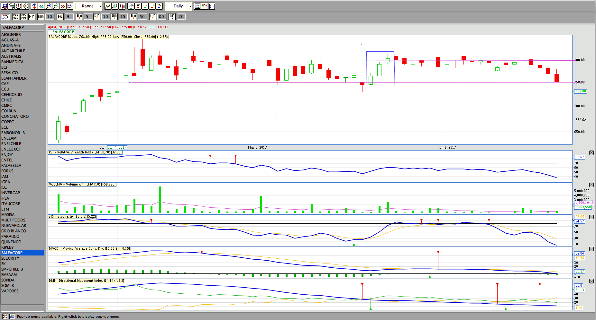Click the SMA 1 period field showing 50
Screen dimensions: 596x320
point(142,17)
